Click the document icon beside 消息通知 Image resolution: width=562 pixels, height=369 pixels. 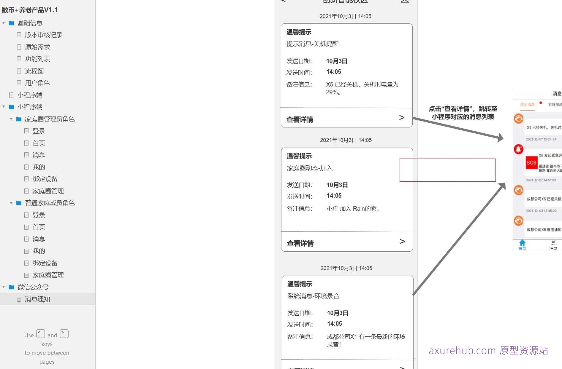pyautogui.click(x=20, y=299)
